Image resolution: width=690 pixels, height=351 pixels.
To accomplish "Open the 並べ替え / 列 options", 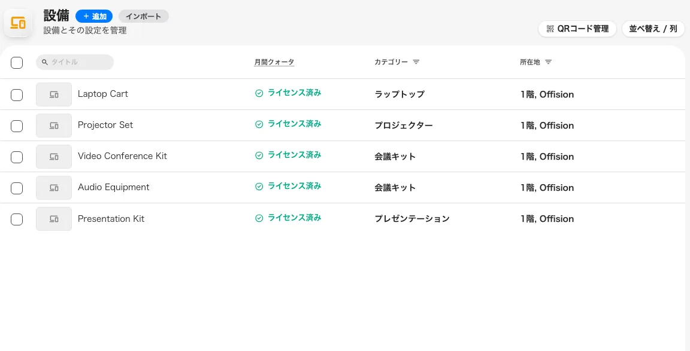I will click(x=653, y=29).
